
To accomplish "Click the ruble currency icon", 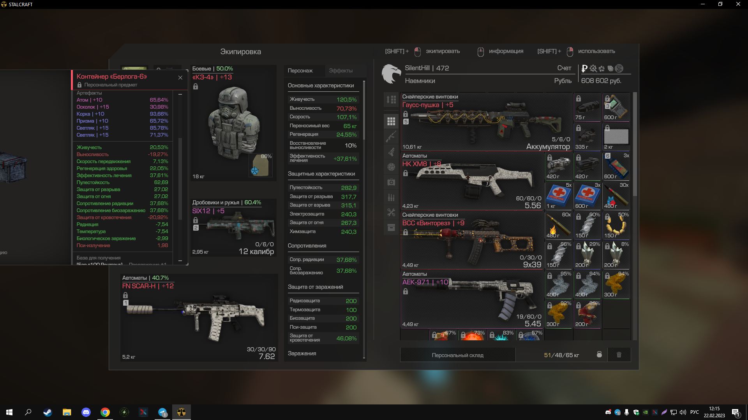I will (584, 68).
